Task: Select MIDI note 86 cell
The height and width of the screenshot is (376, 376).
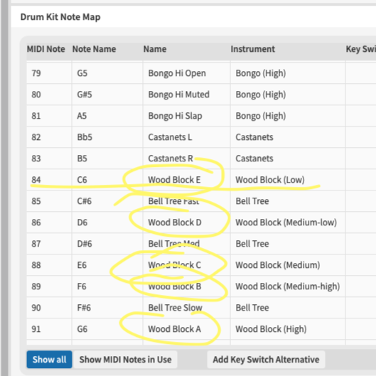Action: pyautogui.click(x=49, y=222)
